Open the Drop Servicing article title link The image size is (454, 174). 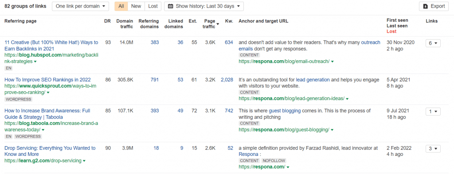click(x=50, y=151)
